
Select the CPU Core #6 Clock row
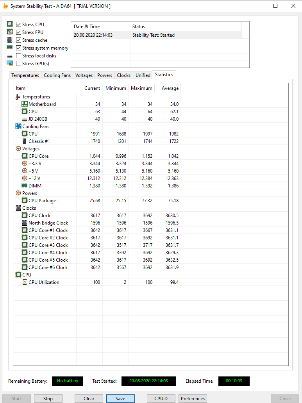[97, 267]
